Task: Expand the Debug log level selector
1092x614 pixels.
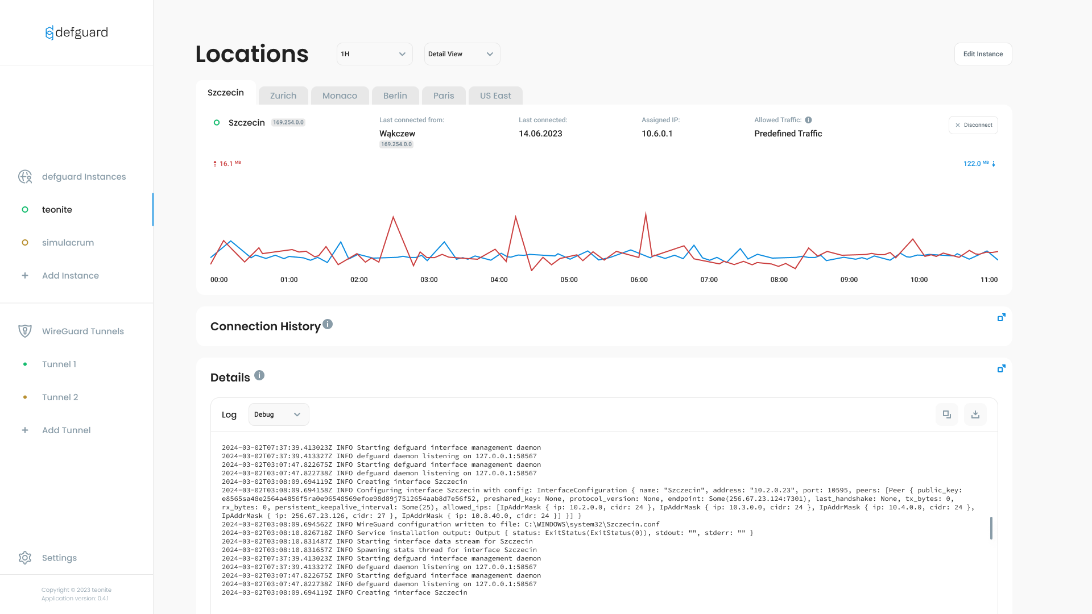Action: tap(278, 414)
